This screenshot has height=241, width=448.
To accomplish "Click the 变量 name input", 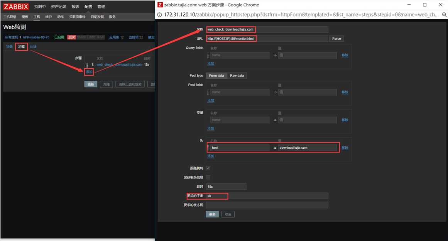I will (x=240, y=120).
